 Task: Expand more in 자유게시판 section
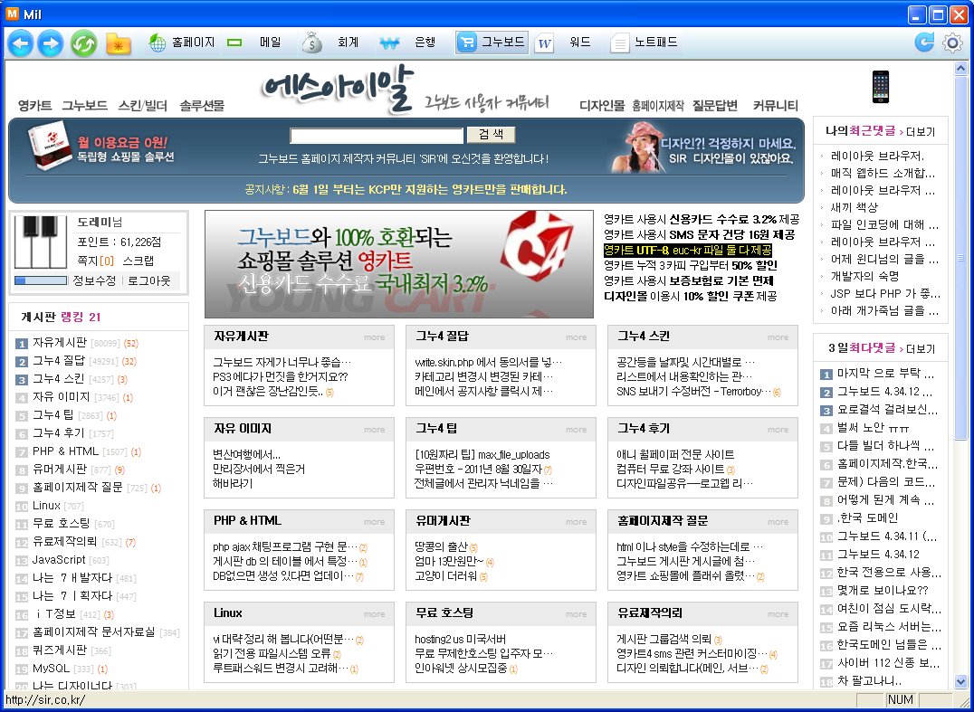click(374, 337)
